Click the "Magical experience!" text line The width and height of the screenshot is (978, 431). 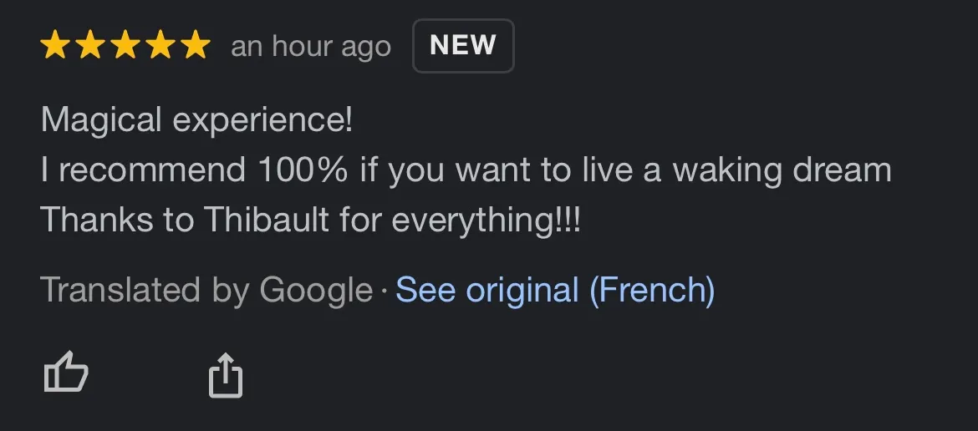tap(197, 120)
